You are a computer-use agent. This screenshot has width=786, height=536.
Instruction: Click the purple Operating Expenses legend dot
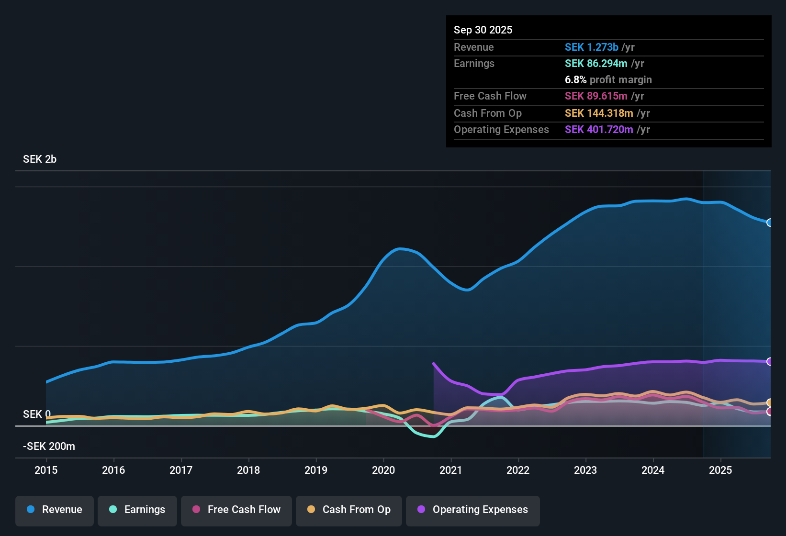click(421, 510)
